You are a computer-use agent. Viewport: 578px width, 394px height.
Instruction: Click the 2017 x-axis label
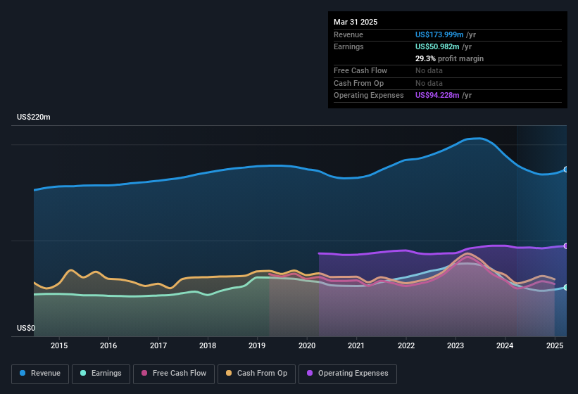point(158,345)
